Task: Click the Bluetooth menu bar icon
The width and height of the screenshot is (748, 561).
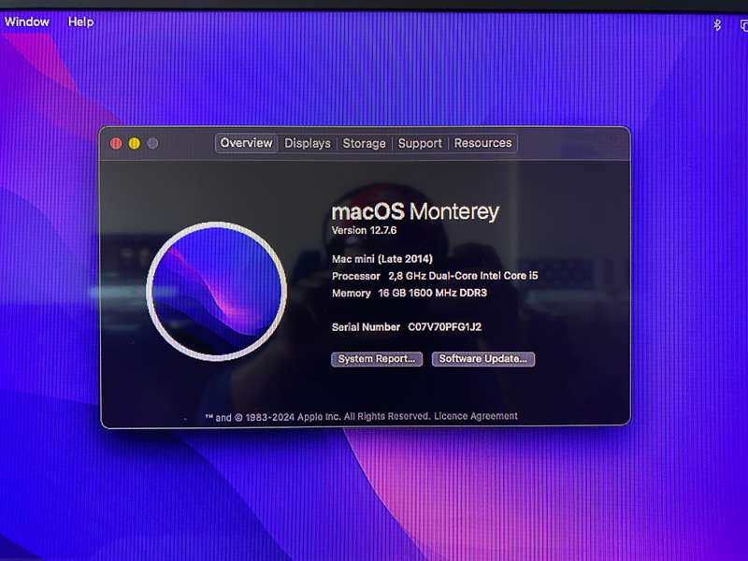Action: click(717, 25)
